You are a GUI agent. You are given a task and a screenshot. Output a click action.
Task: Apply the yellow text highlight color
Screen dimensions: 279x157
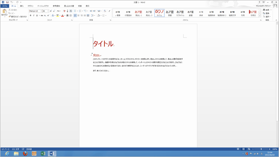pos(57,16)
